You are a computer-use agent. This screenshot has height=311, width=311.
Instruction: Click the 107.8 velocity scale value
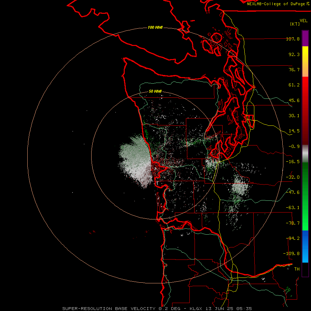(293, 39)
